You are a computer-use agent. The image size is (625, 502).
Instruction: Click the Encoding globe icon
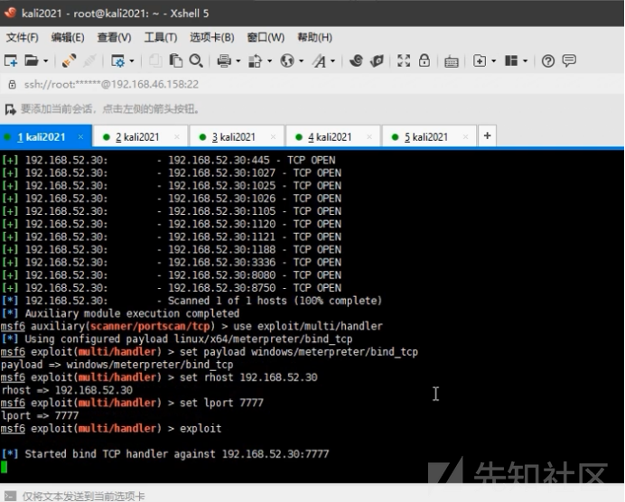click(287, 61)
